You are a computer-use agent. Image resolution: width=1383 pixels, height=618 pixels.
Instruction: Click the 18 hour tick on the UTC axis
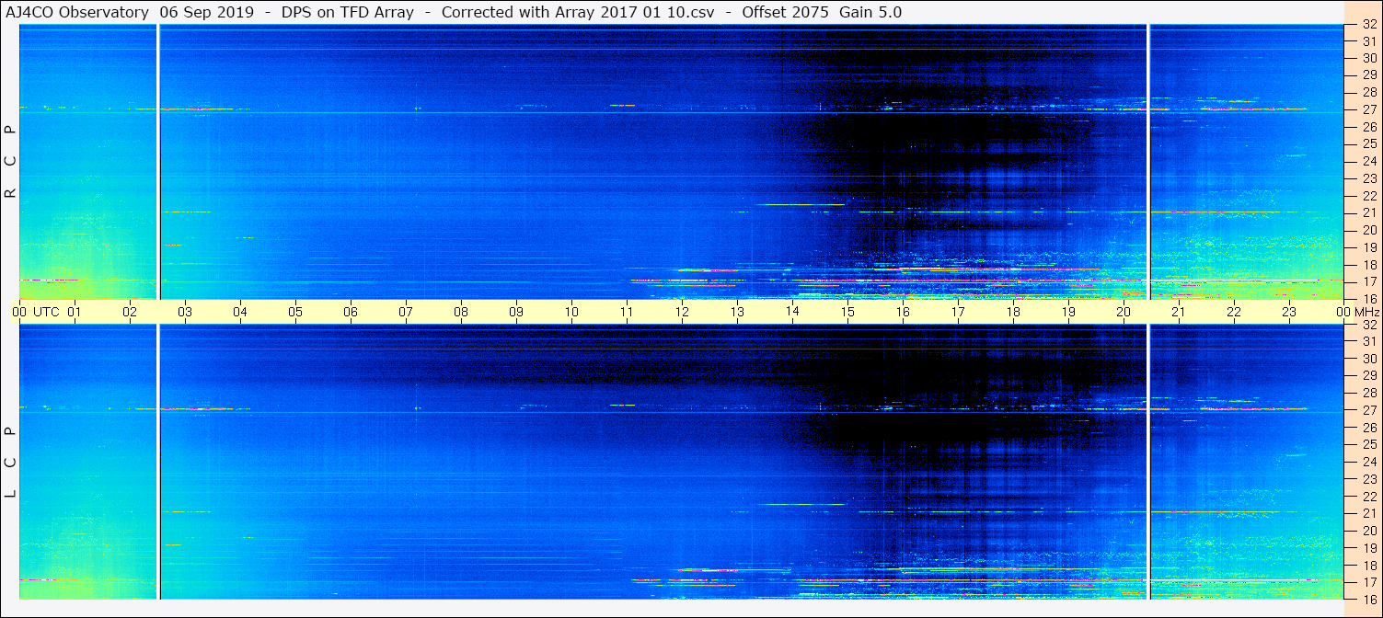click(1013, 313)
